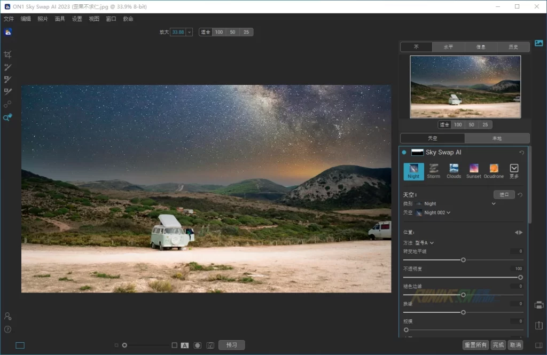Image resolution: width=547 pixels, height=355 pixels.
Task: Click the 完成 button
Action: tap(498, 345)
